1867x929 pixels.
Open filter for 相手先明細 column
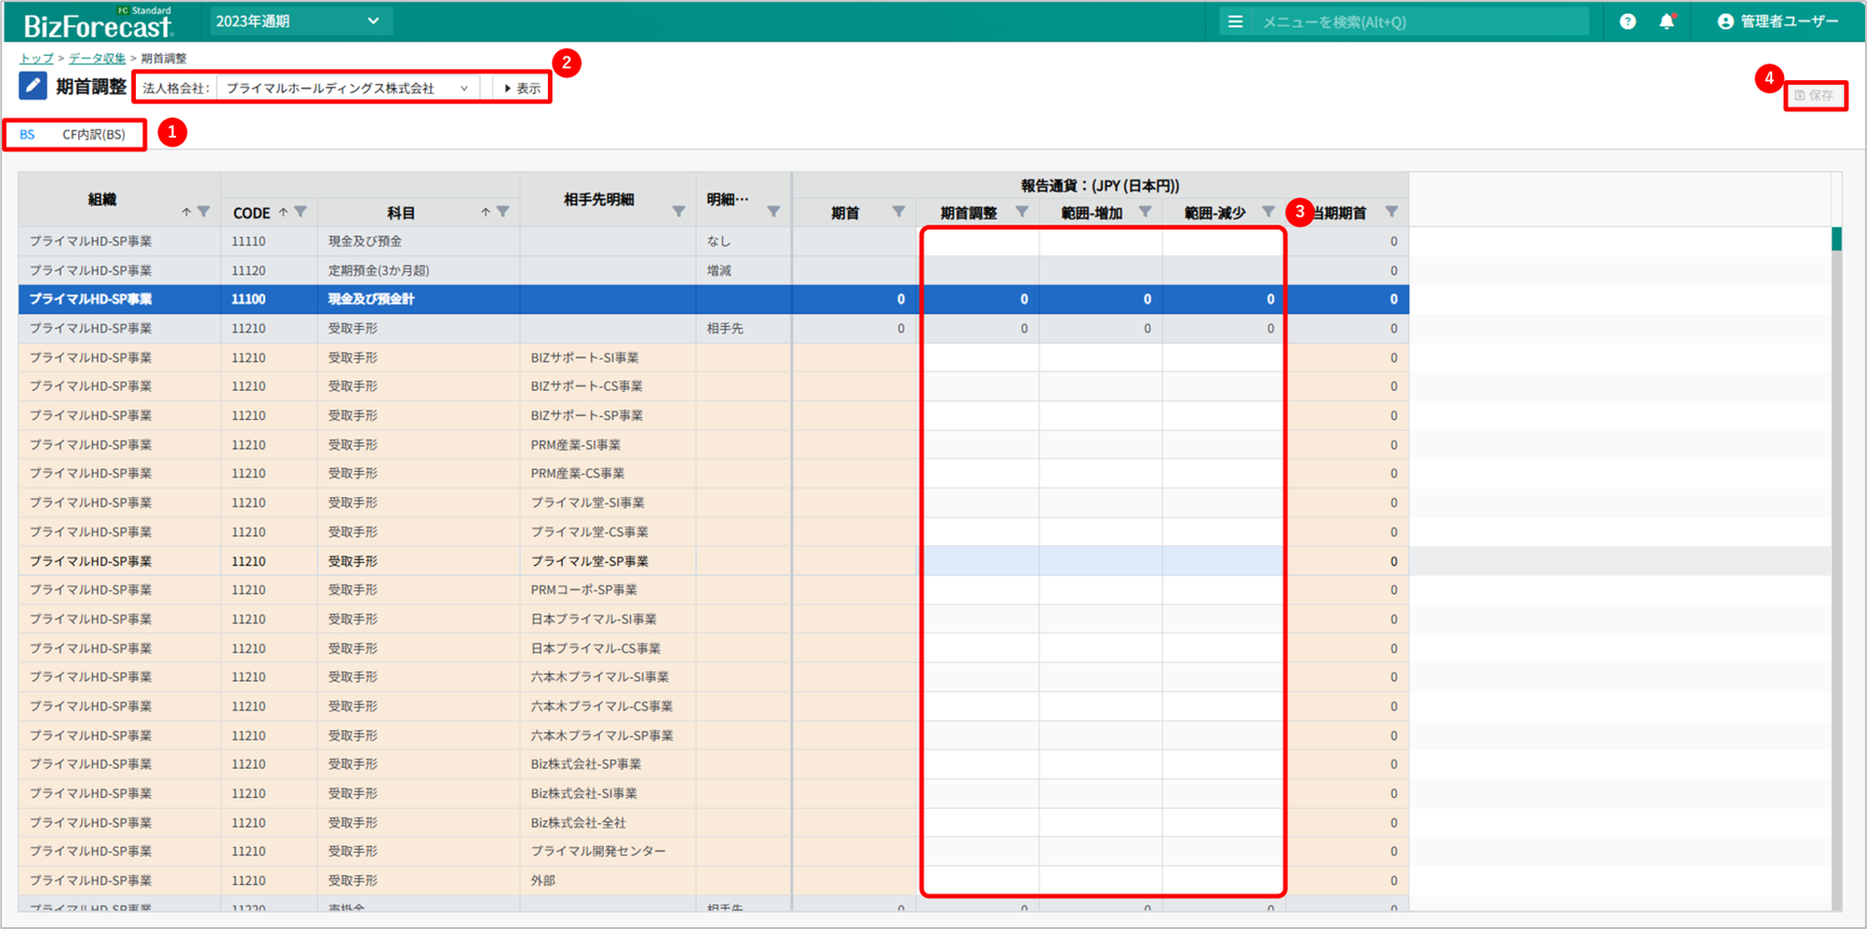click(678, 212)
